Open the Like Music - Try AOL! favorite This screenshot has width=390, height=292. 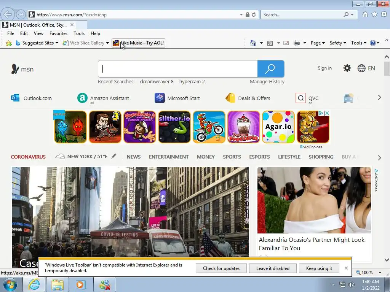pyautogui.click(x=138, y=43)
